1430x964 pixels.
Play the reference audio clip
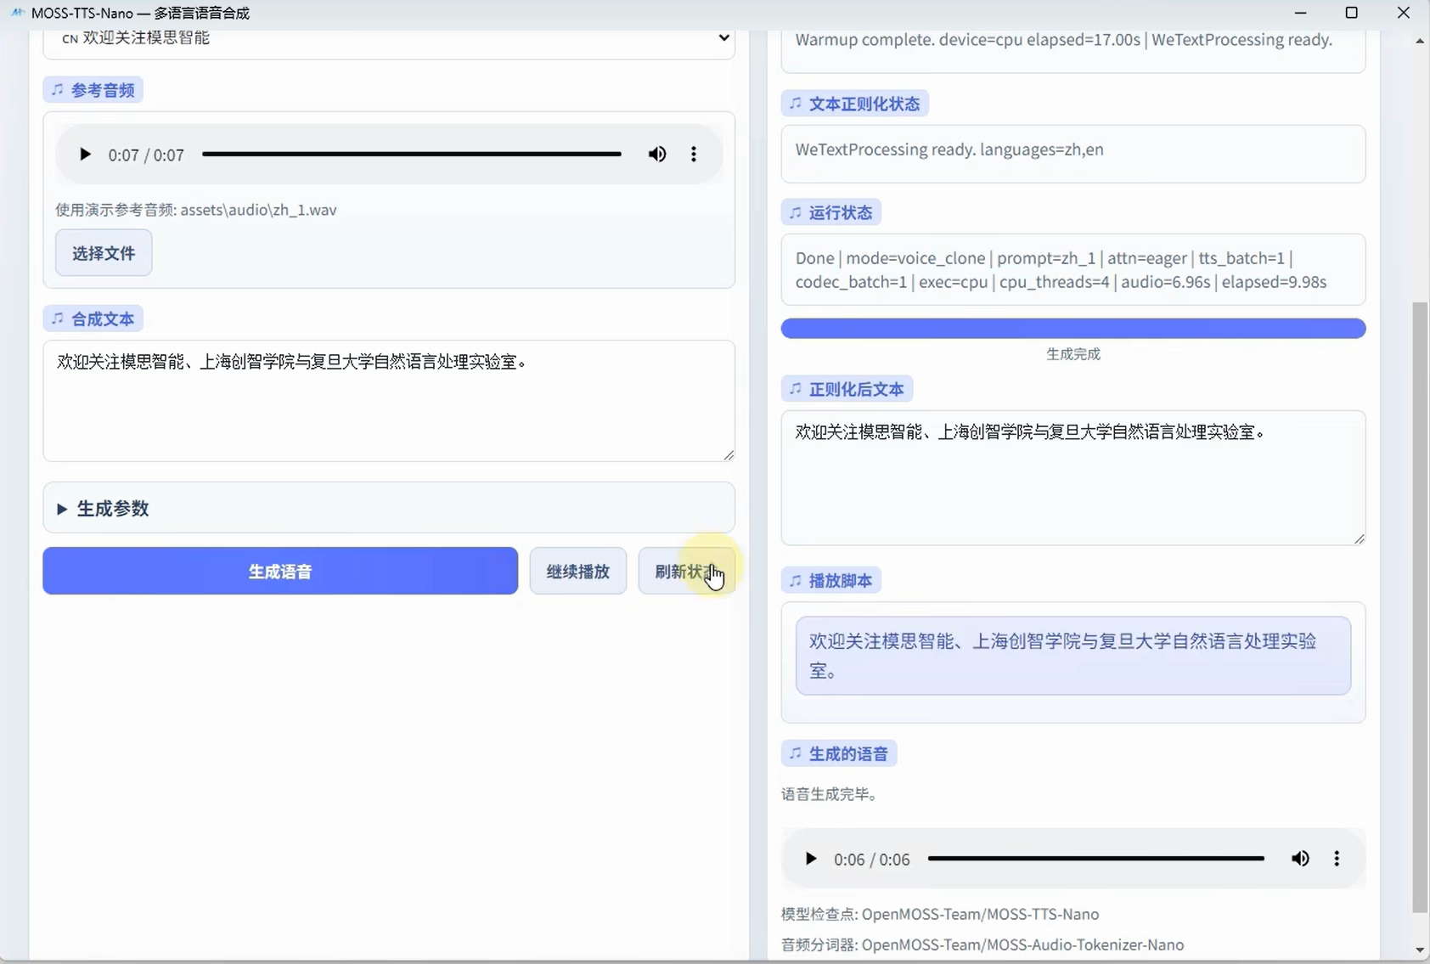pyautogui.click(x=85, y=155)
